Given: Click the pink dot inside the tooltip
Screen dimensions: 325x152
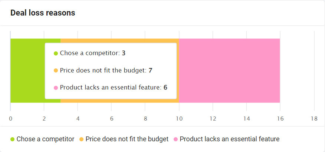Looking at the screenshot, I should click(x=56, y=88).
